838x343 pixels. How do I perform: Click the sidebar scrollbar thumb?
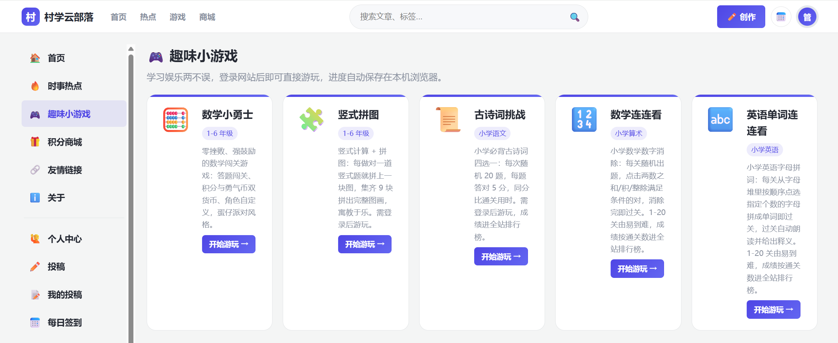tap(131, 199)
